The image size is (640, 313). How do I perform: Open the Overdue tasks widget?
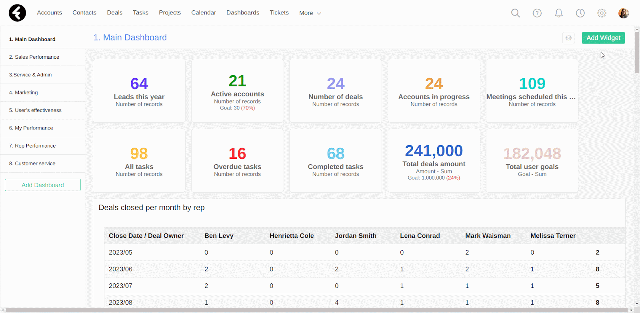tap(238, 161)
